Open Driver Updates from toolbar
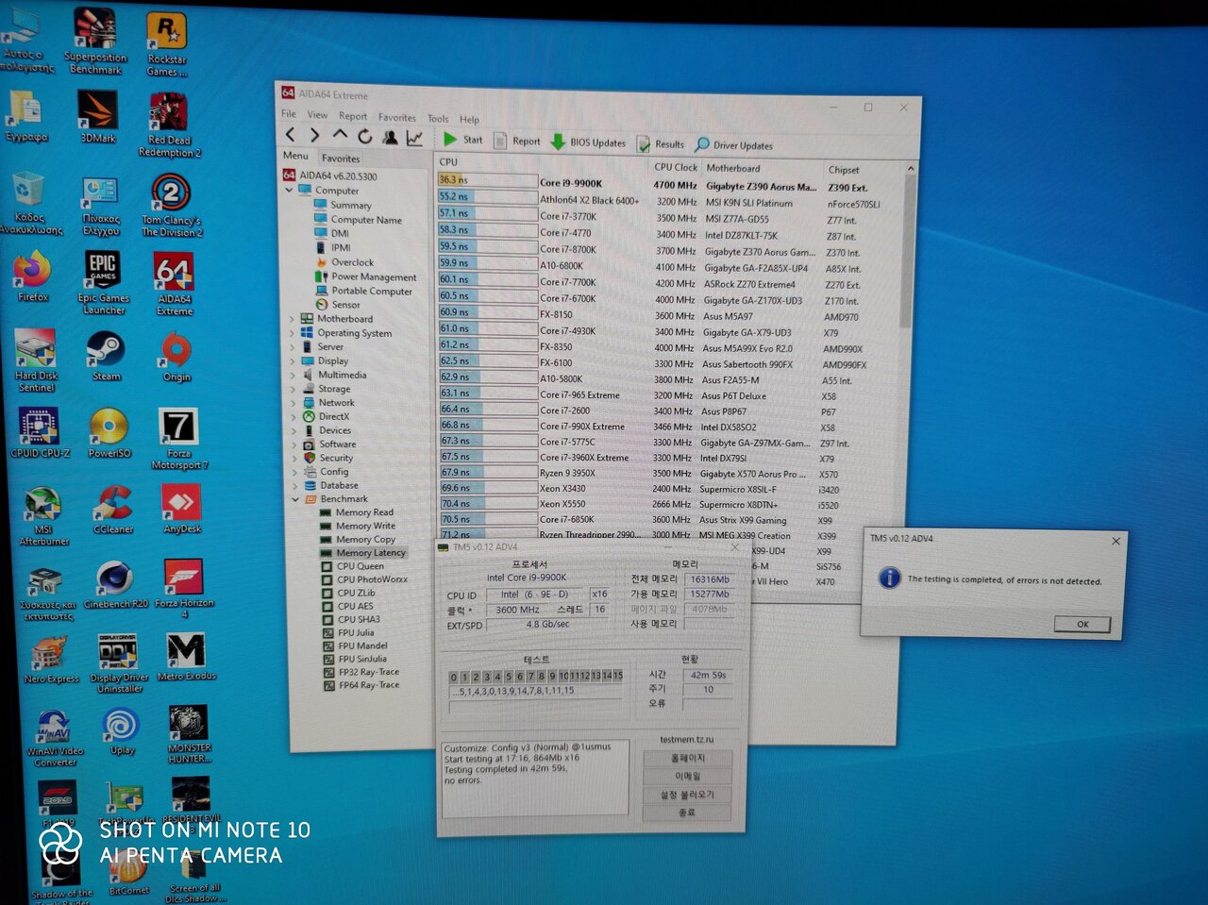The height and width of the screenshot is (905, 1208). (733, 145)
